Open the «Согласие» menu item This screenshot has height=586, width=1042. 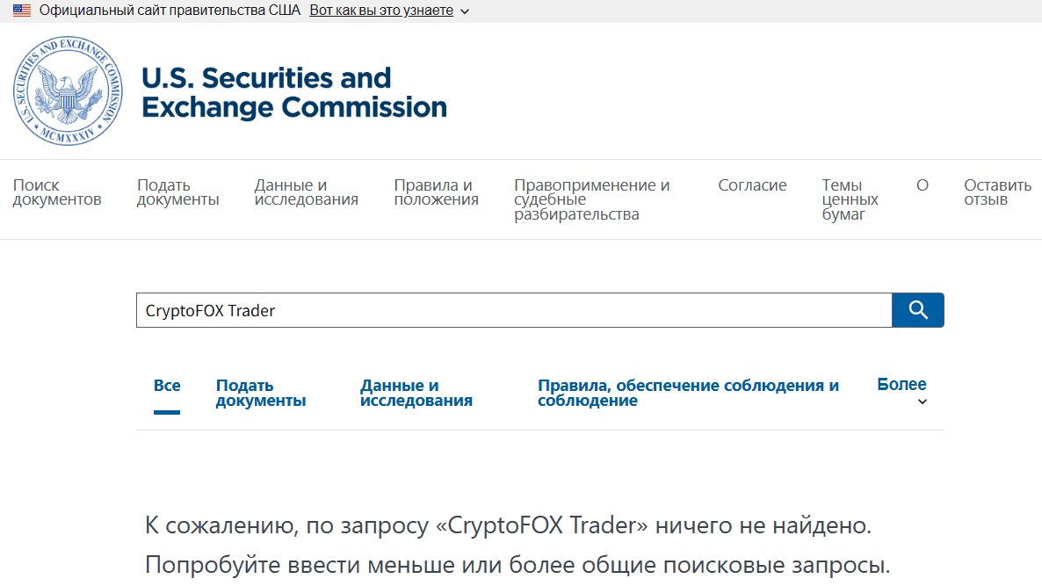[752, 184]
